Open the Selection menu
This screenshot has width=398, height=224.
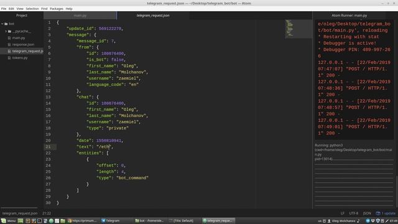32,9
